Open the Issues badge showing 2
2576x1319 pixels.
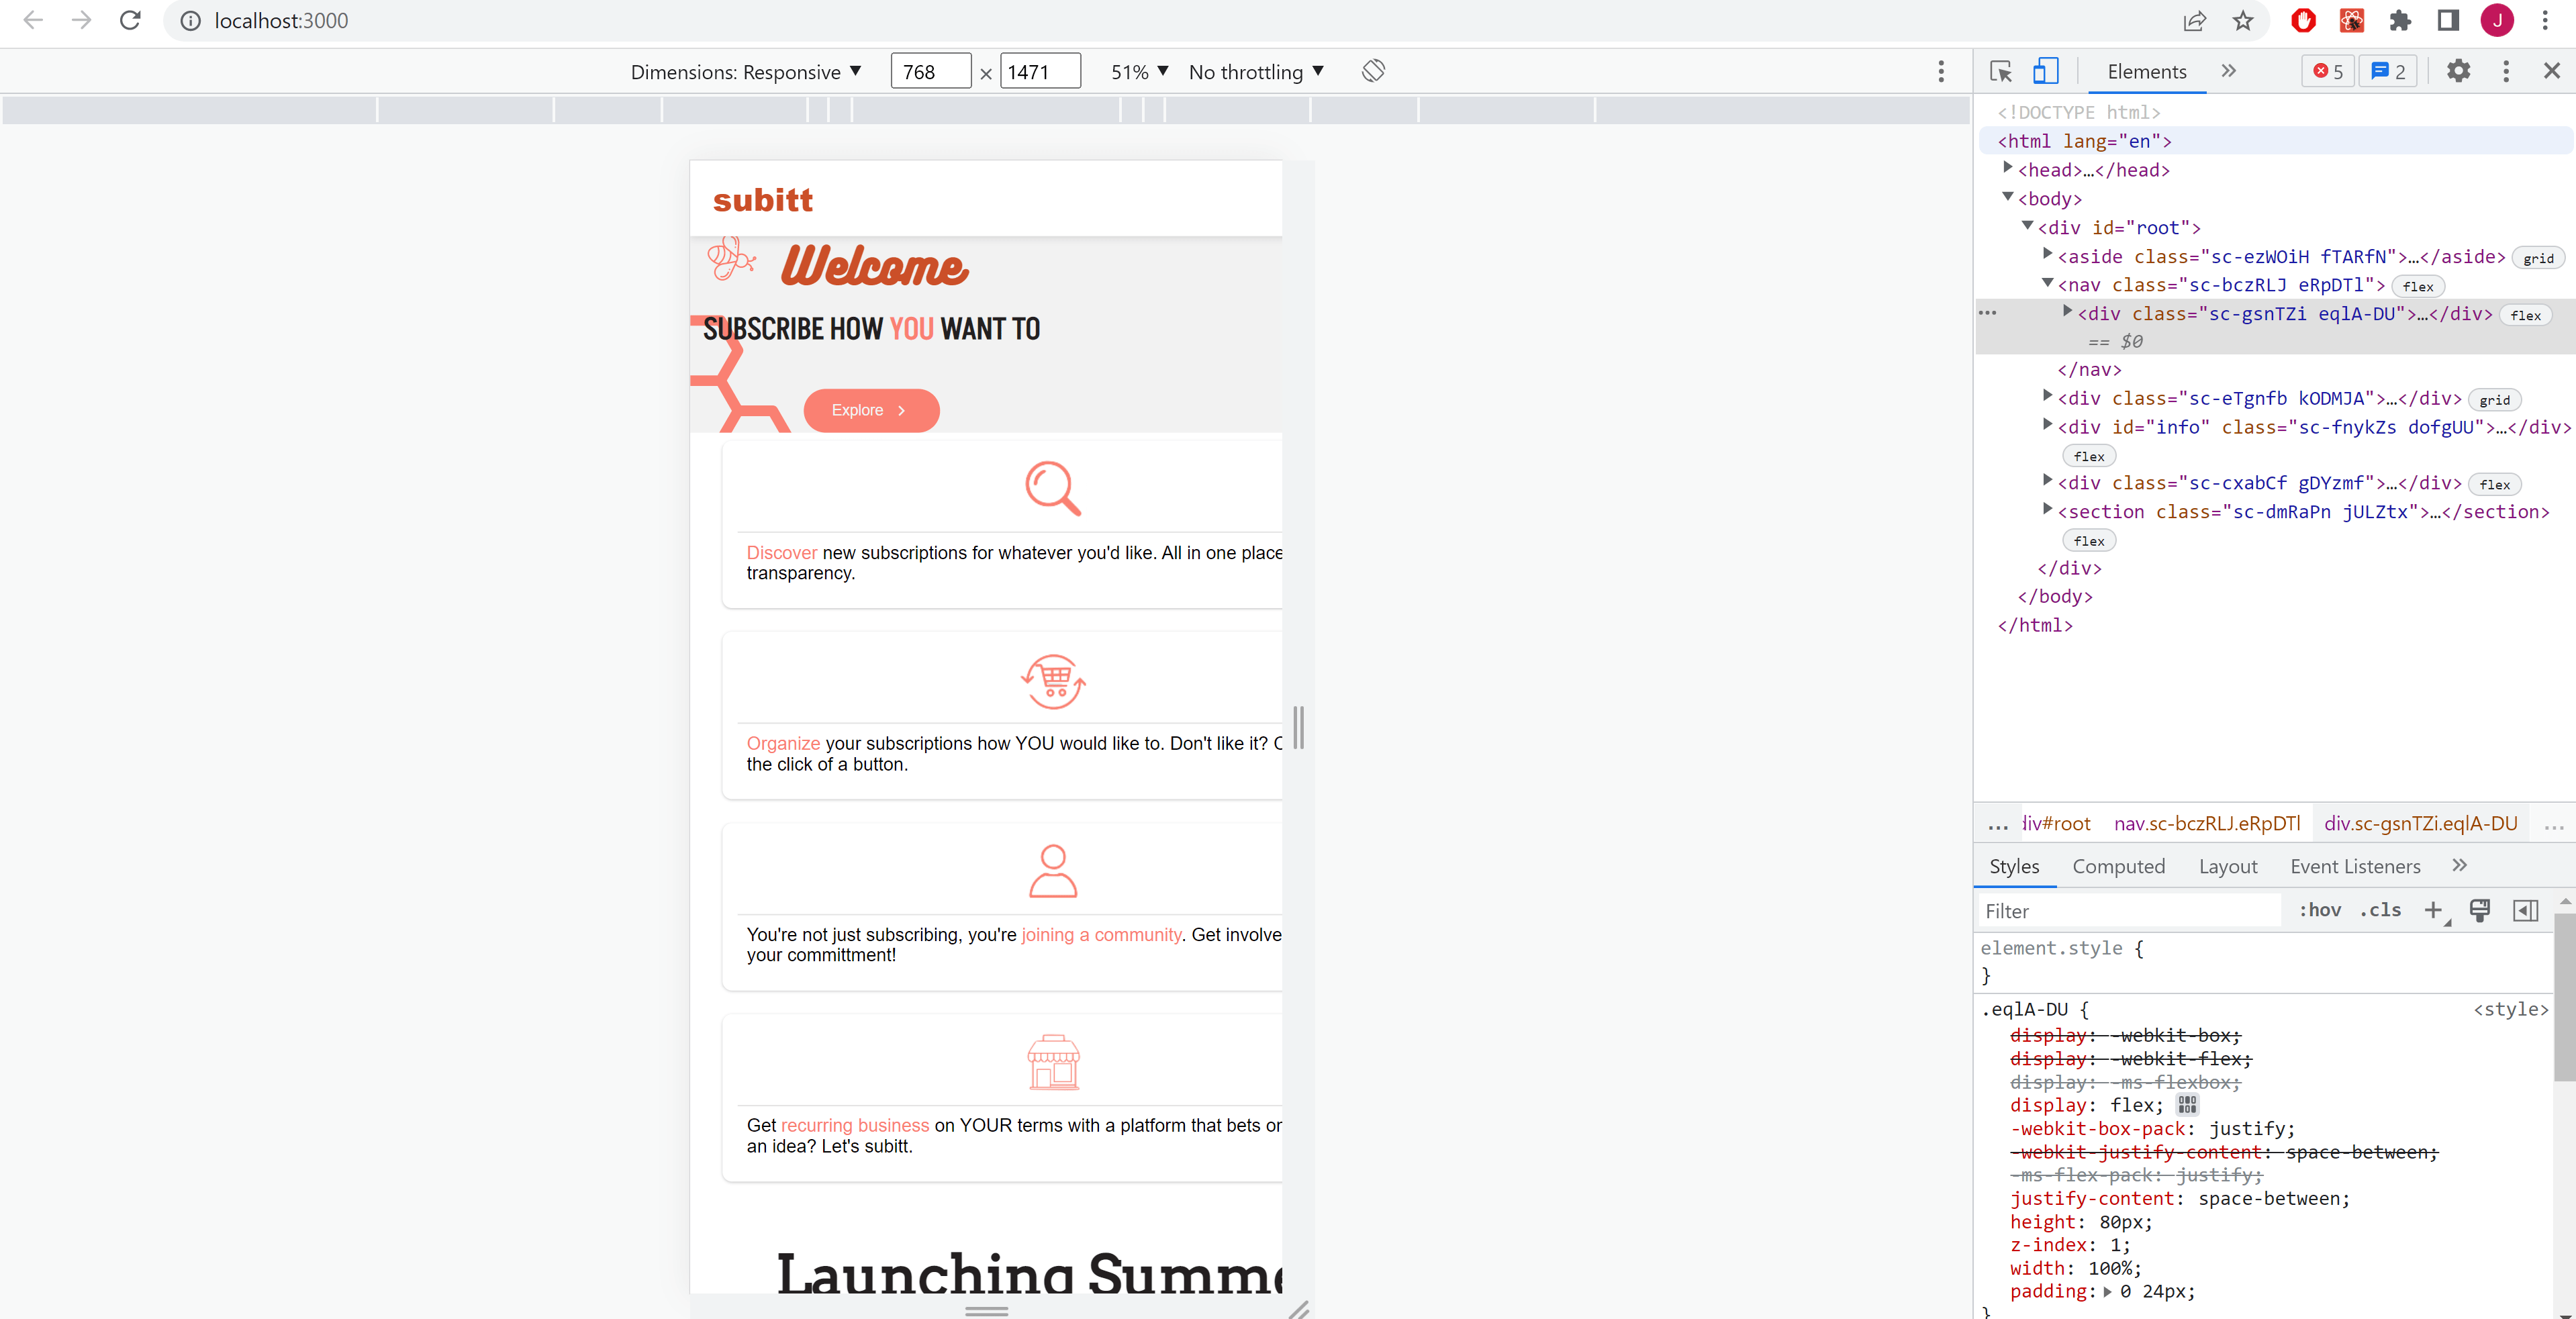[2388, 71]
